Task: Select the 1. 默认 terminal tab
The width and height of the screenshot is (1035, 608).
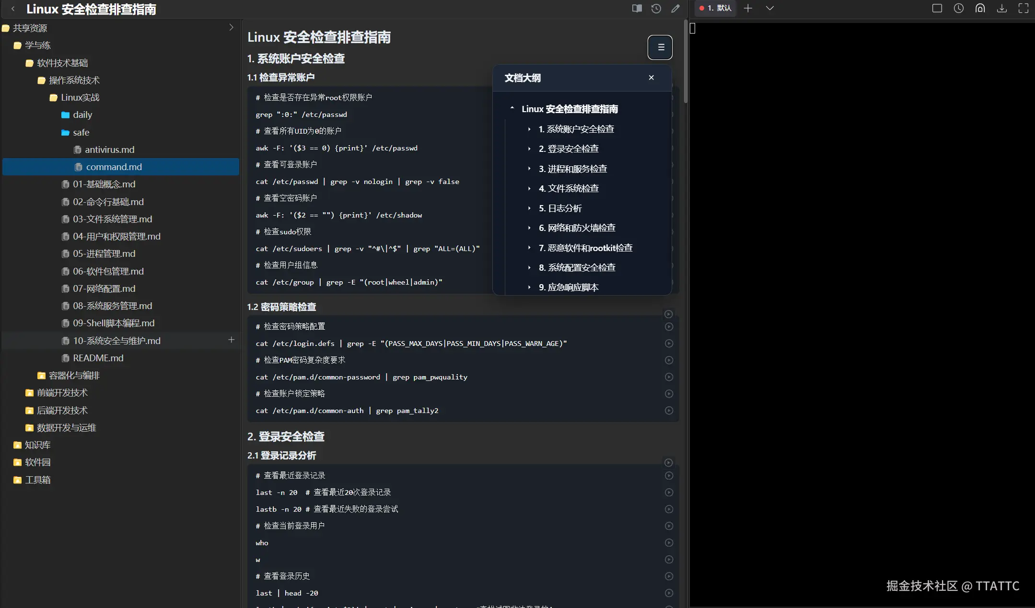Action: click(x=715, y=8)
